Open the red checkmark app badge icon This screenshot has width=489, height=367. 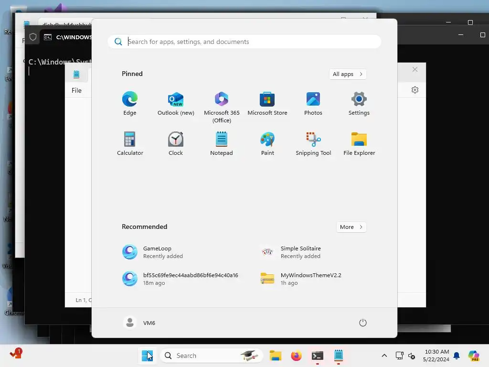16,354
